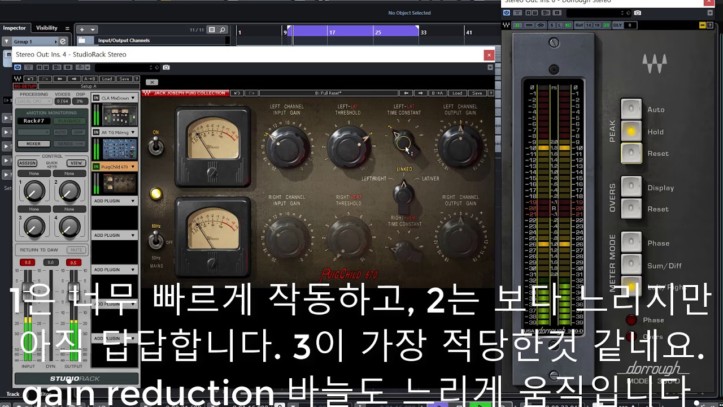
Task: Click the Peak Reset button on Dorrough
Action: tap(631, 153)
